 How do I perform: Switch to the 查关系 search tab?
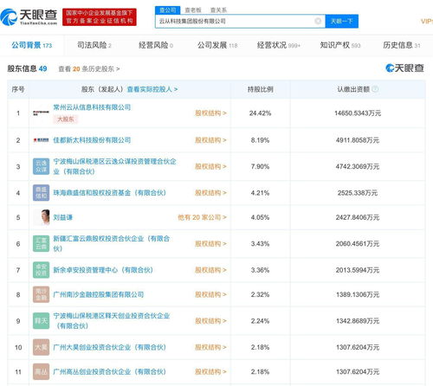[x=218, y=10]
